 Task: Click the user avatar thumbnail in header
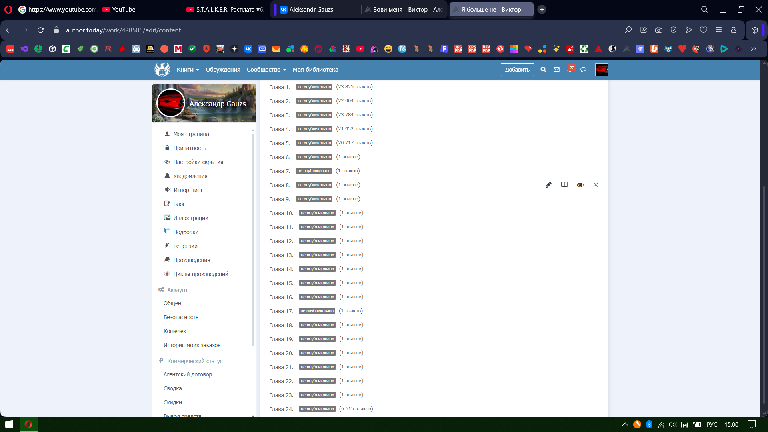(601, 70)
